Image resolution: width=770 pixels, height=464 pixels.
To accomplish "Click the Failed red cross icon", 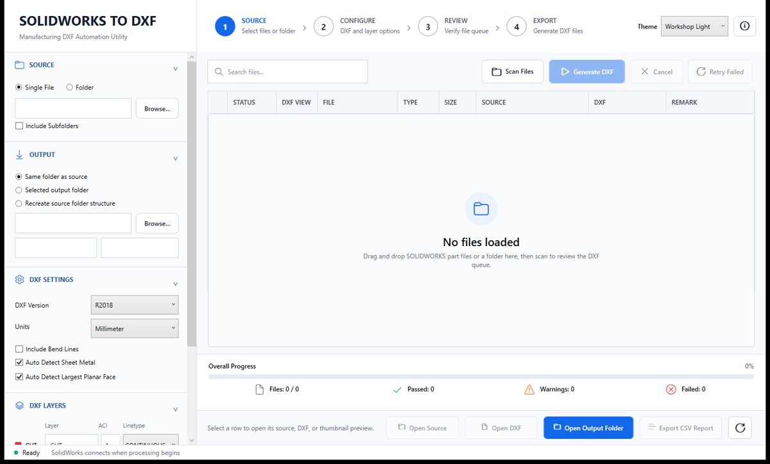I will pyautogui.click(x=671, y=389).
